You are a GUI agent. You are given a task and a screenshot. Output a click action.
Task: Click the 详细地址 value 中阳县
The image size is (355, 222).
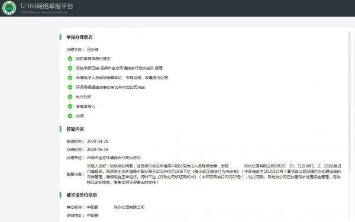93,215
